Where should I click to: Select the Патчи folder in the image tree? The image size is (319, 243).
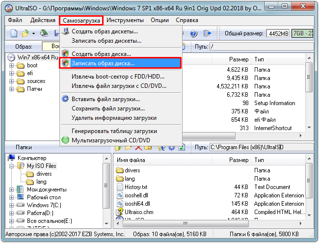tap(34, 89)
